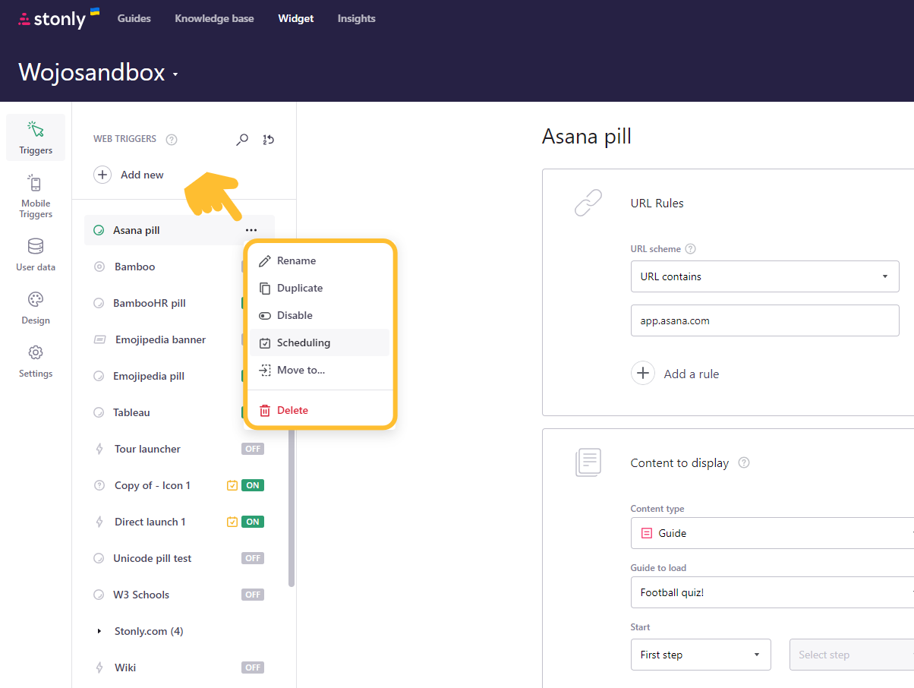Enable the W3 Schools trigger
This screenshot has width=914, height=688.
[253, 595]
